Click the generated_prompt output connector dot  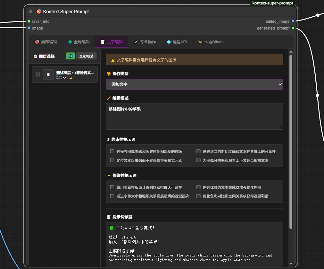click(293, 28)
